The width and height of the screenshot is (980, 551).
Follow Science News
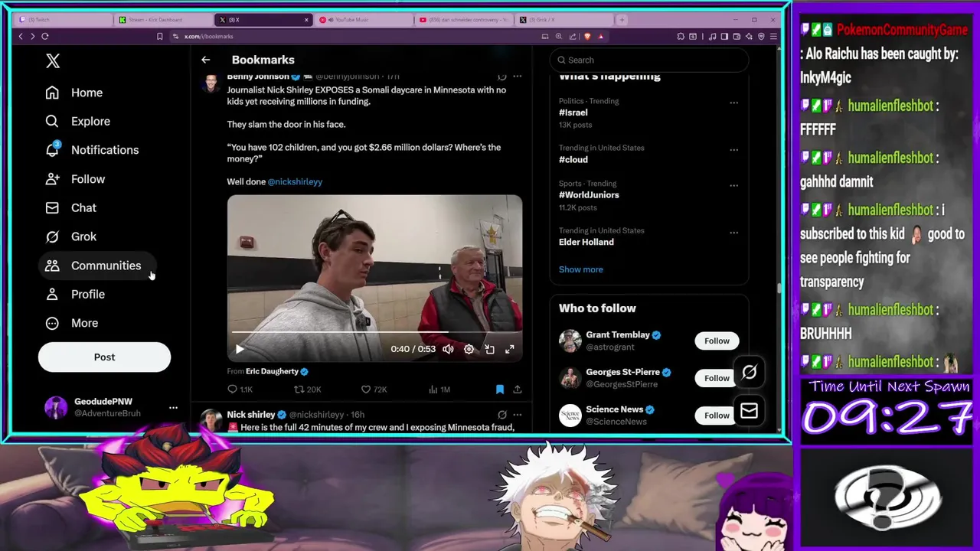point(717,416)
